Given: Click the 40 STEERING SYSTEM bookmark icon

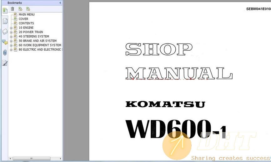Looking at the screenshot, I should [x=15, y=36].
